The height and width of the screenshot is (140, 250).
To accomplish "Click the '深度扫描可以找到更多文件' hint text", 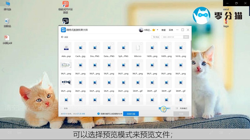I will [x=111, y=114].
